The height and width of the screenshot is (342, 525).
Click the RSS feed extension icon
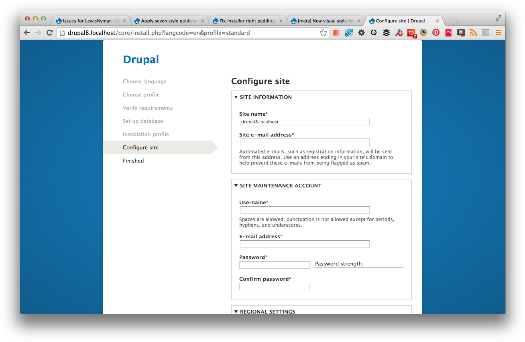coord(473,33)
